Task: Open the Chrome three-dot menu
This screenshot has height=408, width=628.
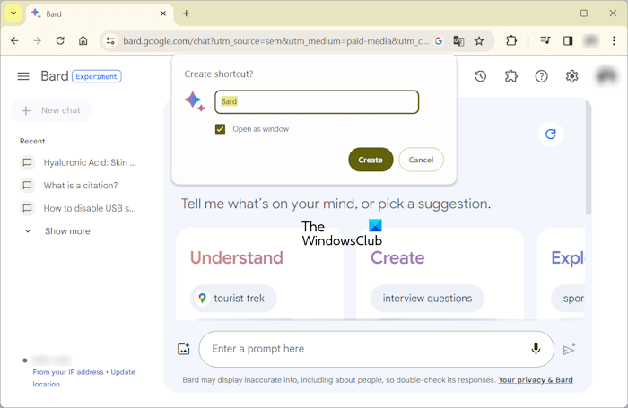Action: [x=614, y=40]
